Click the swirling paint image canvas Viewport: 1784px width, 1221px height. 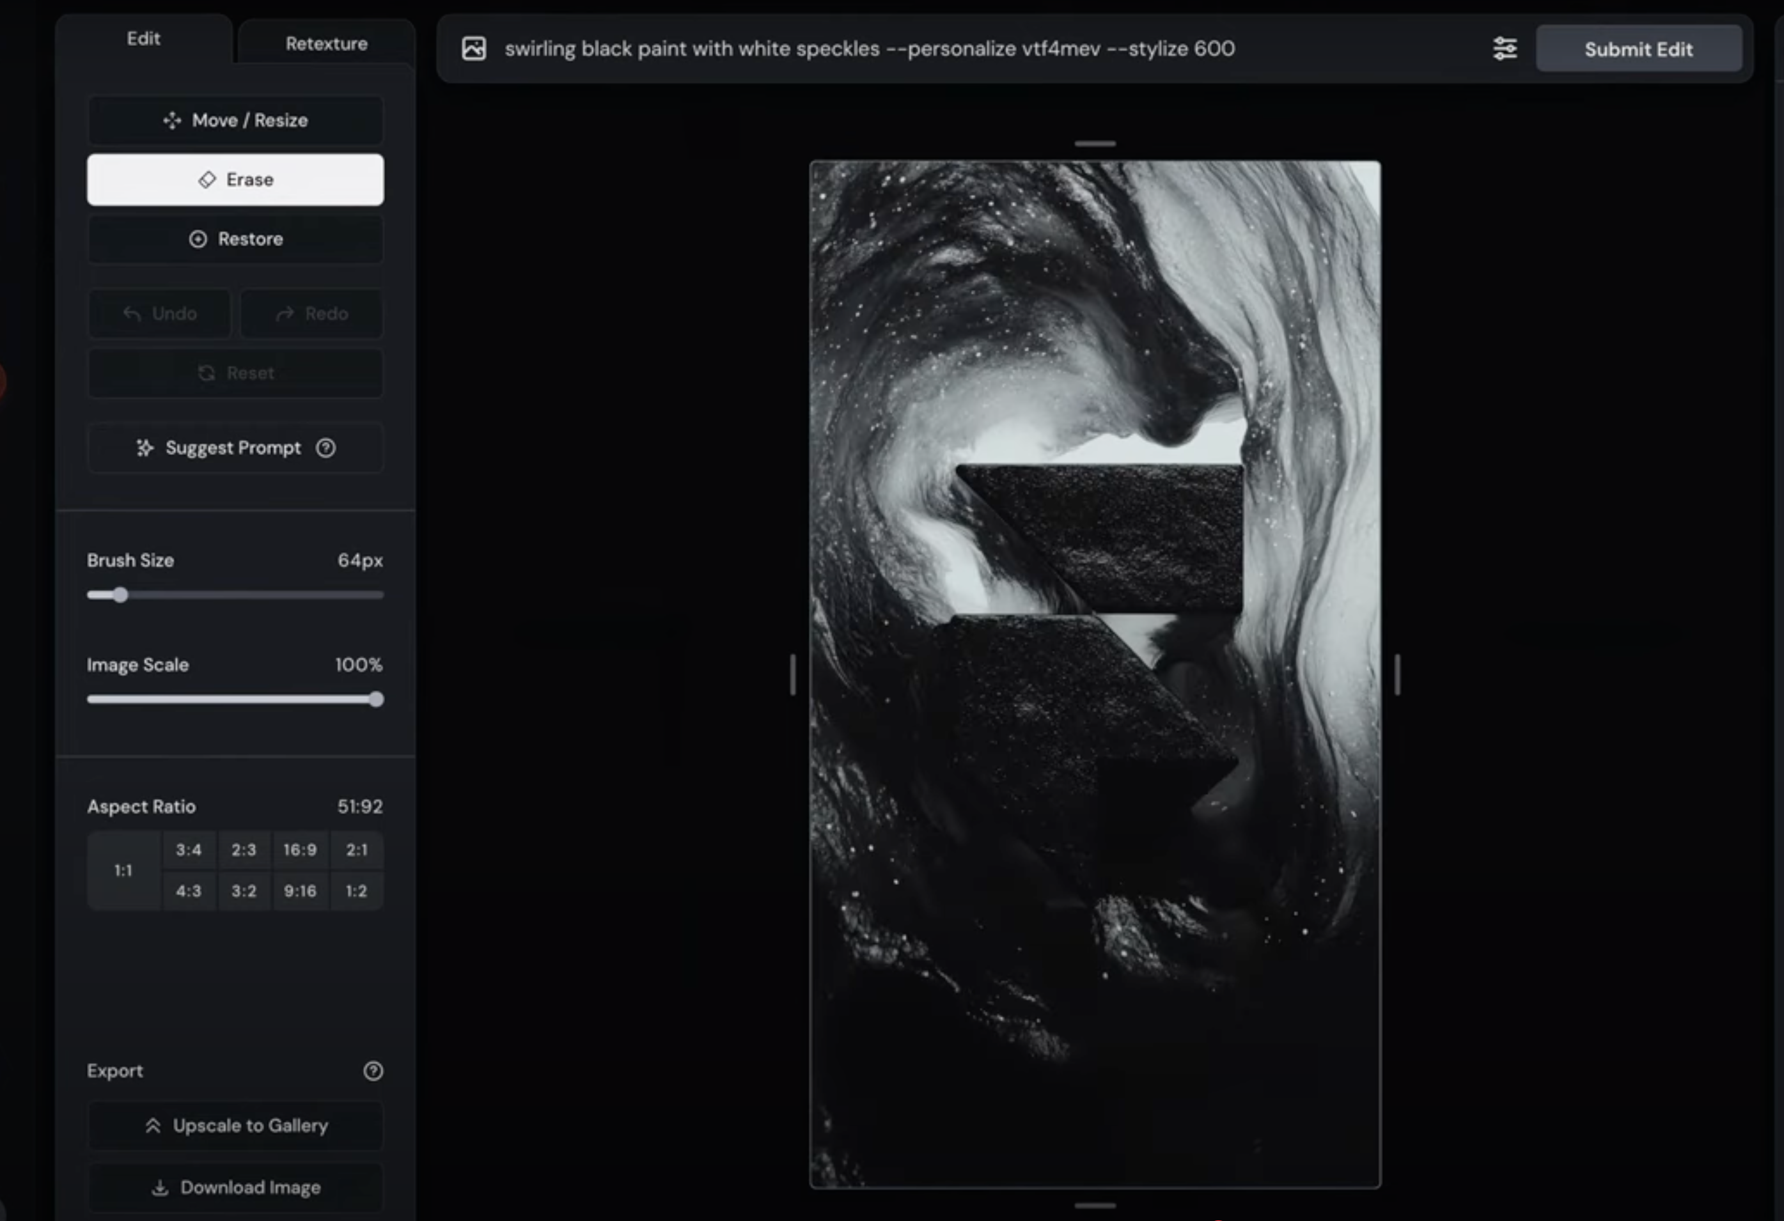coord(1095,674)
